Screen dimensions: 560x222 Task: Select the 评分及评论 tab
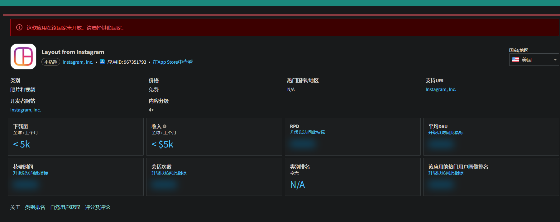[x=97, y=207]
